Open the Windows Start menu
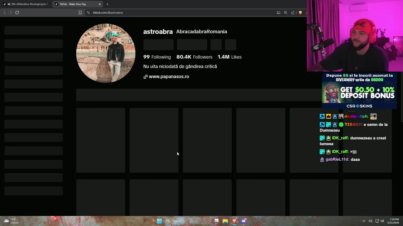The image size is (403, 226). [160, 221]
